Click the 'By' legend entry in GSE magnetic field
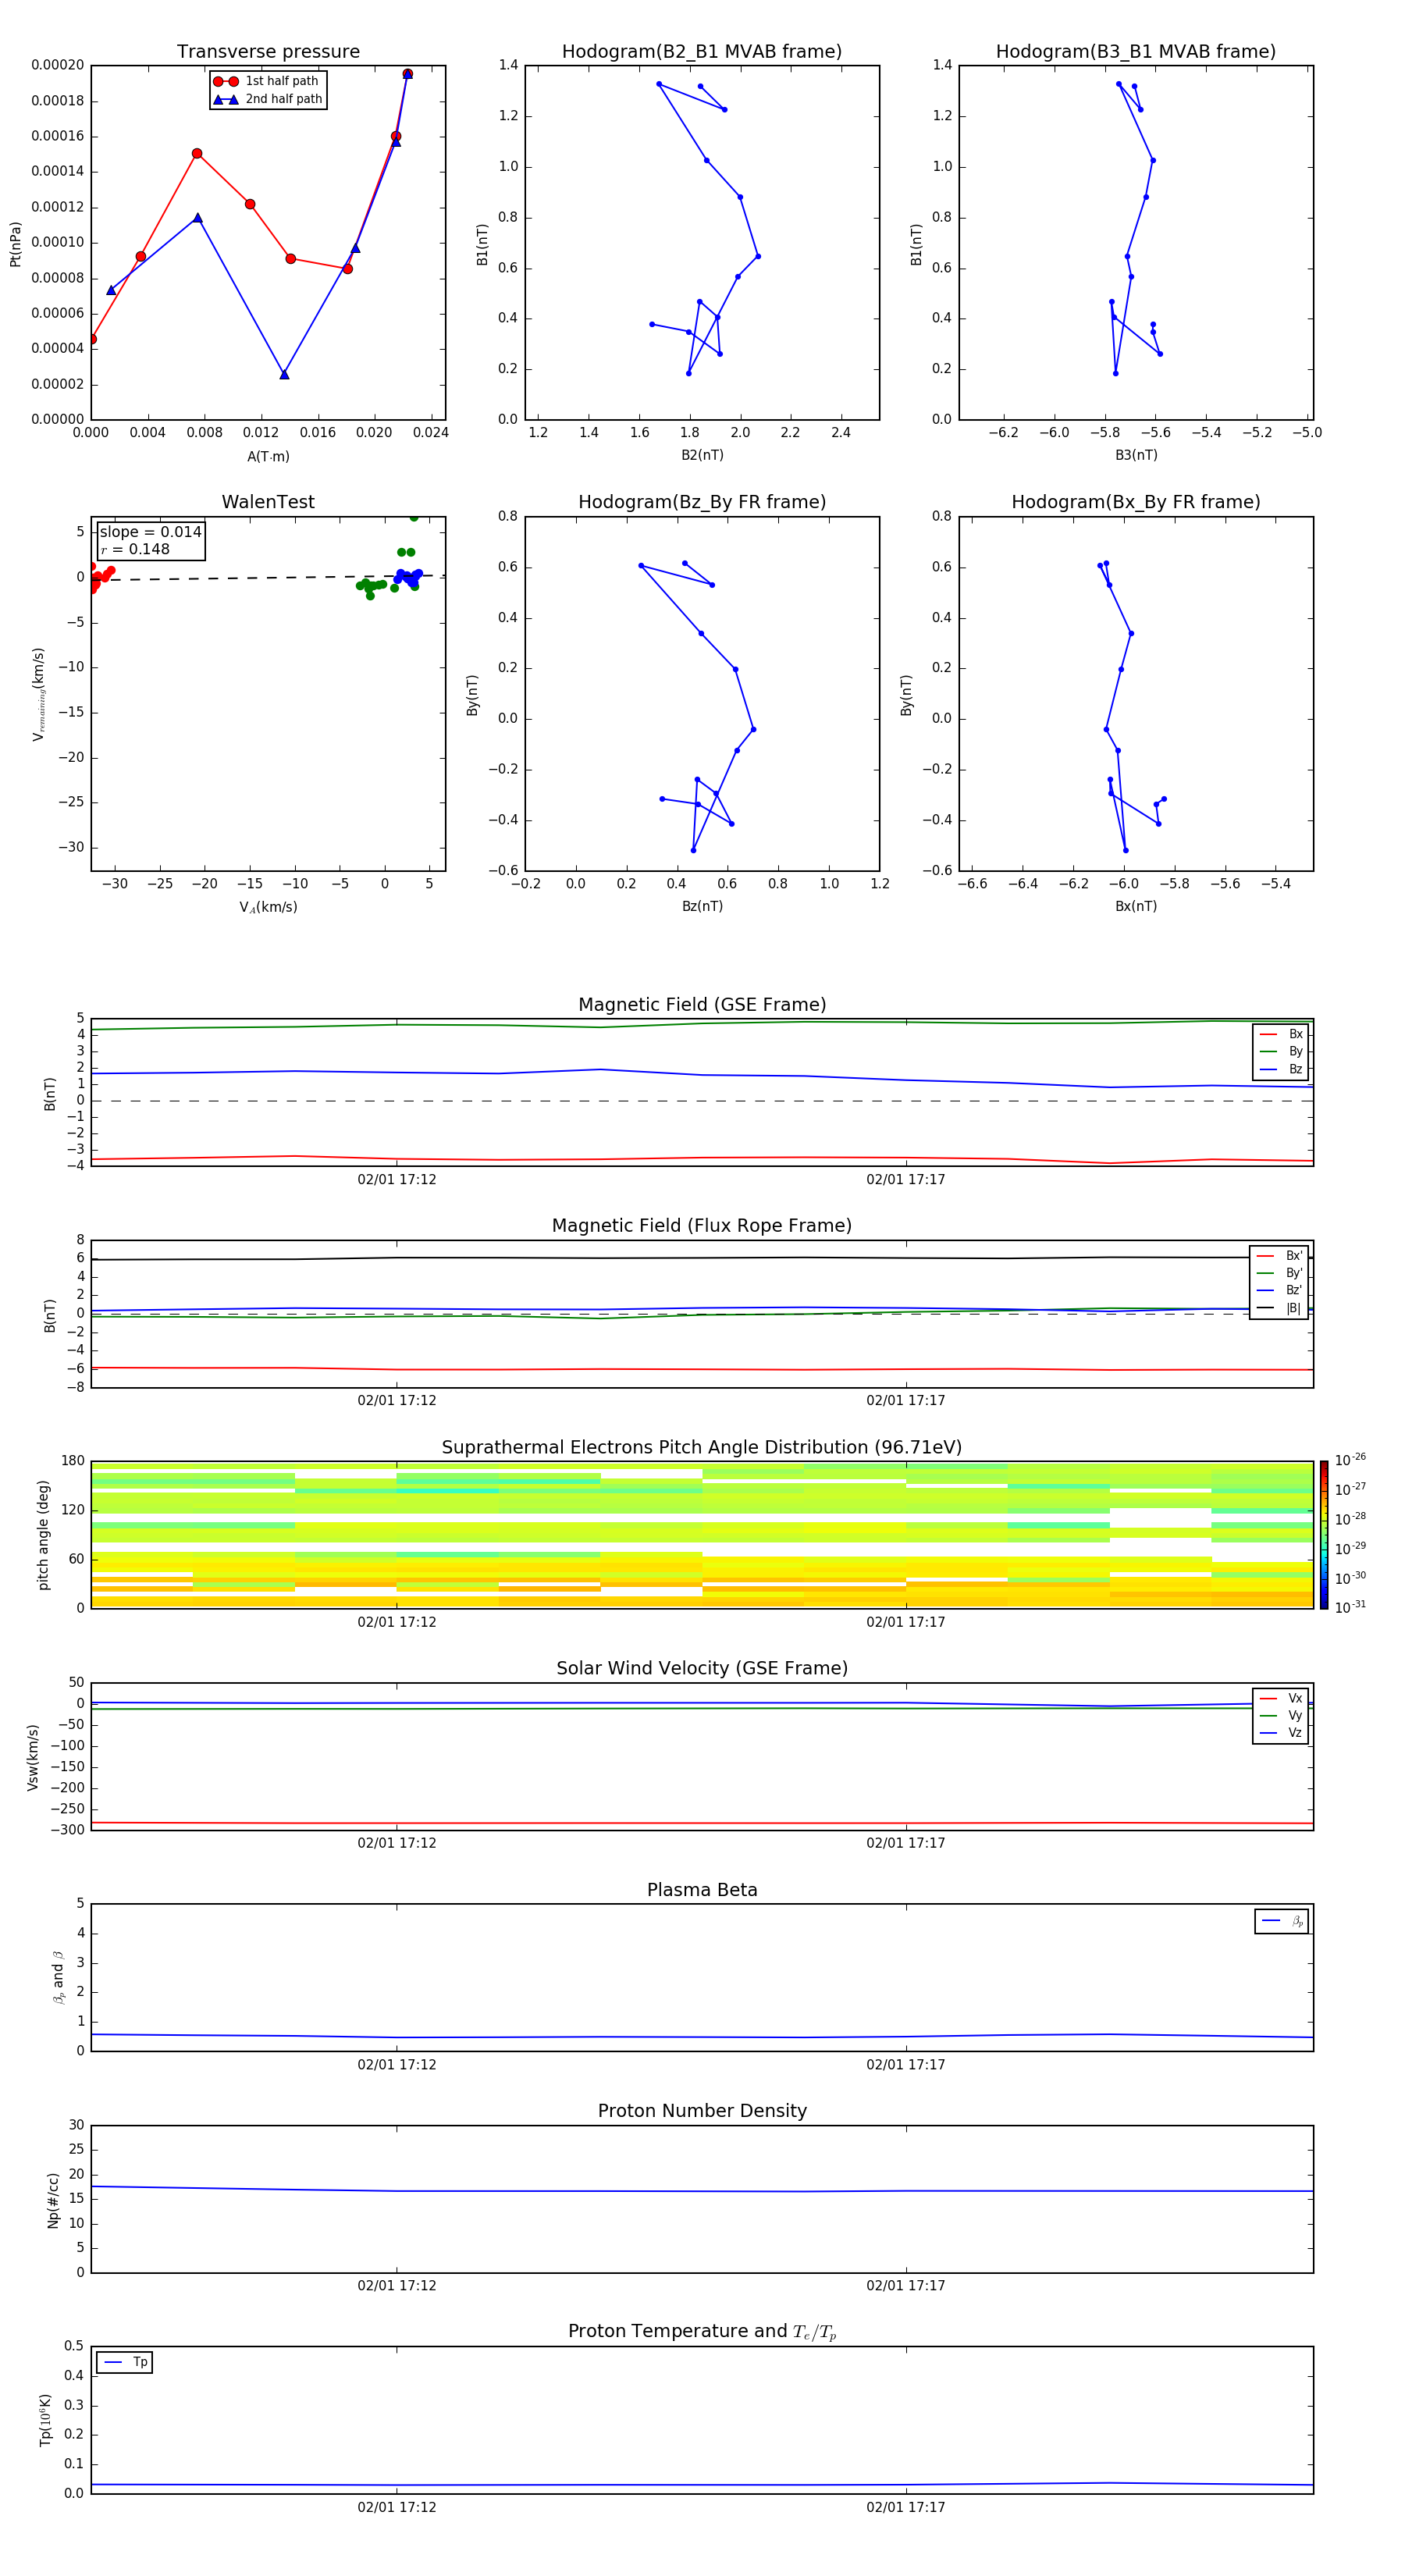The image size is (1405, 2576). point(1281,1051)
